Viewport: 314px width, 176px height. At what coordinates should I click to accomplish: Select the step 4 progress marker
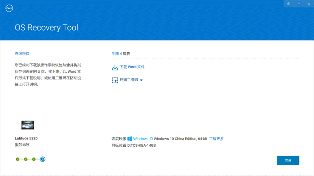[x=42, y=159]
